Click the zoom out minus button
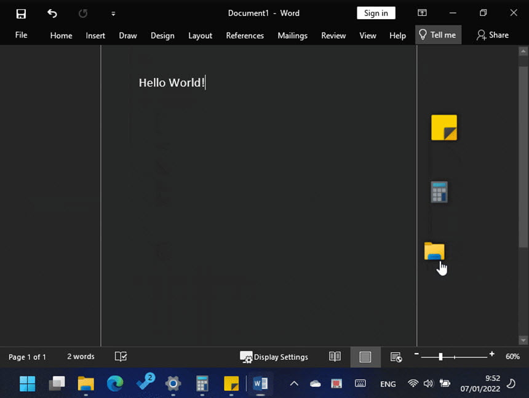The height and width of the screenshot is (398, 529). pos(416,354)
